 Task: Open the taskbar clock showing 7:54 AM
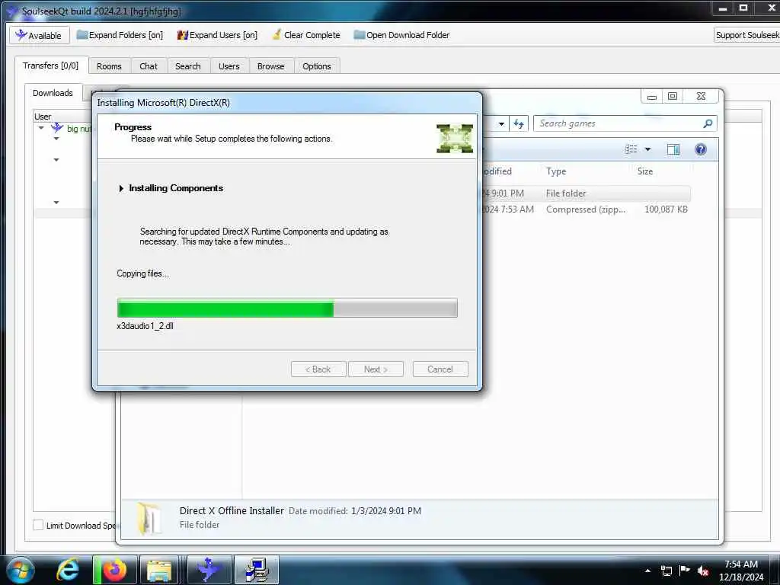pyautogui.click(x=740, y=571)
